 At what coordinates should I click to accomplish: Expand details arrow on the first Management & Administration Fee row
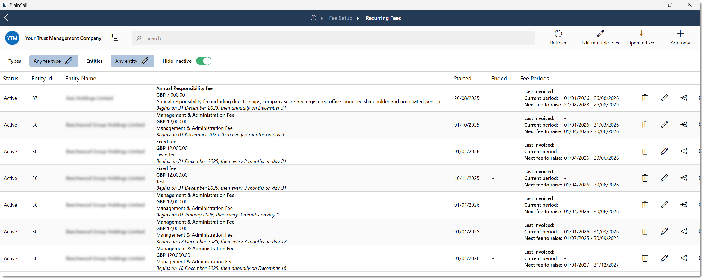(x=684, y=124)
